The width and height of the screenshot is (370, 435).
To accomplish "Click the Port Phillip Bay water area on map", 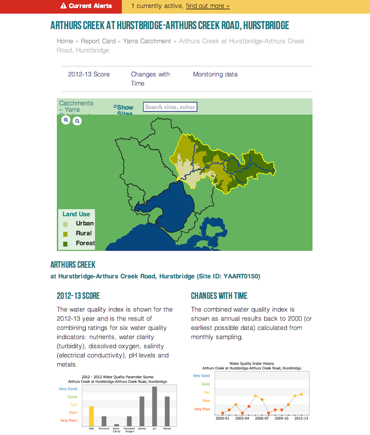I will click(x=173, y=207).
